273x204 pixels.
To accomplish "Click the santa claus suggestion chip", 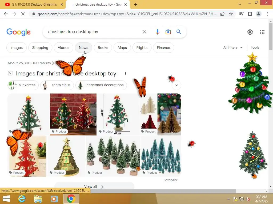I will click(x=57, y=85).
